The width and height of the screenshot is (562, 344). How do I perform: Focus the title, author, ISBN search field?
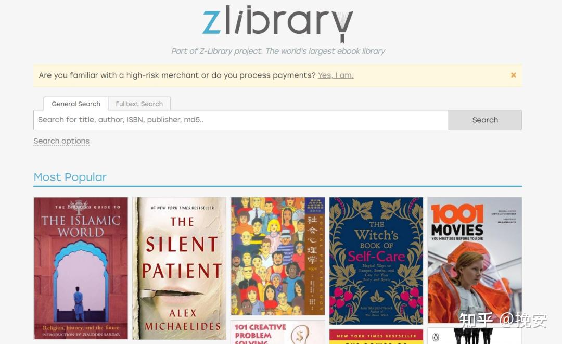click(x=241, y=120)
